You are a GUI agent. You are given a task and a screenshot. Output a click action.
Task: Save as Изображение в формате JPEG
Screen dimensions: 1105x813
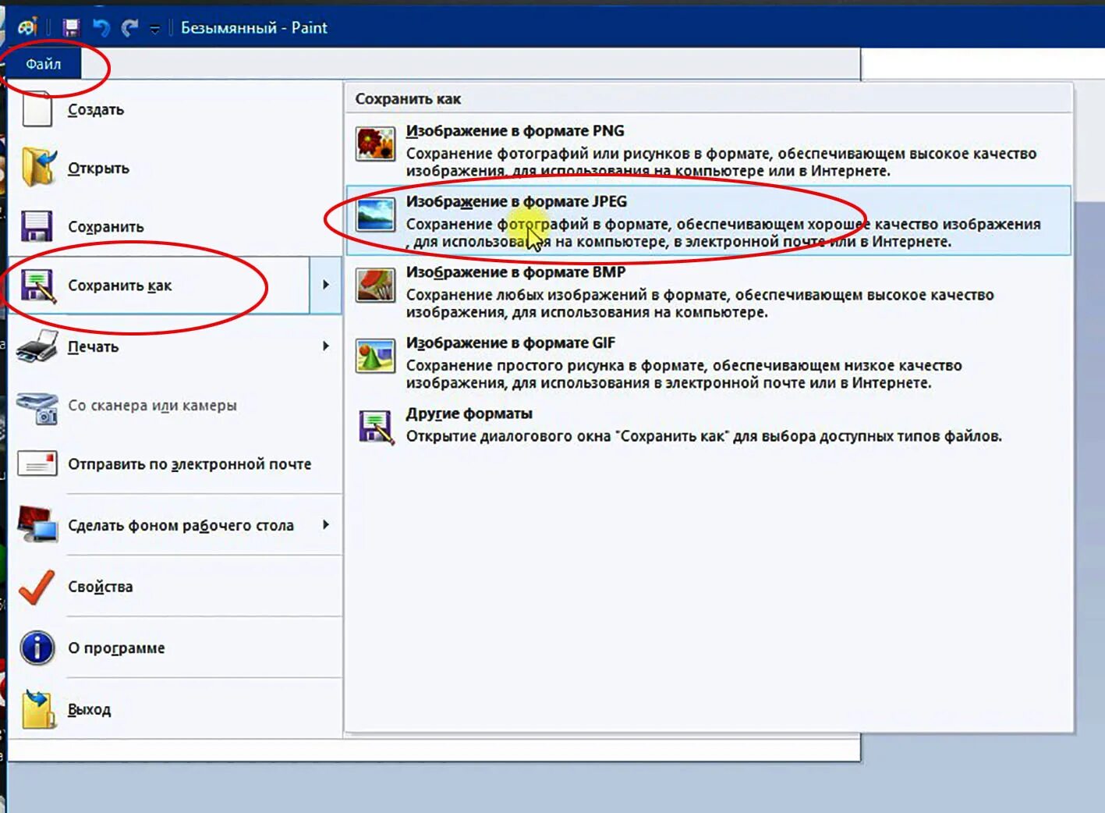coord(709,220)
